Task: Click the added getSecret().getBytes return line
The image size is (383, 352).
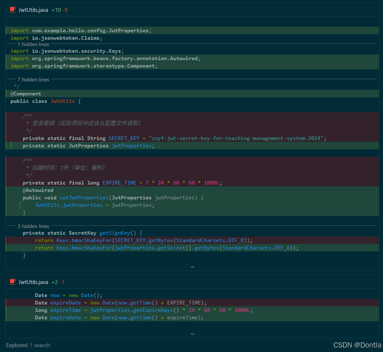Action: tap(192, 248)
